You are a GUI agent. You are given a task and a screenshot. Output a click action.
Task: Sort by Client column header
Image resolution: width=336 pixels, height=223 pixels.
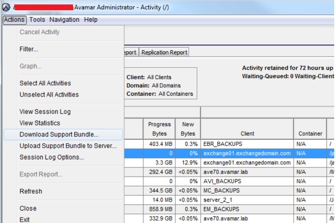[247, 129]
